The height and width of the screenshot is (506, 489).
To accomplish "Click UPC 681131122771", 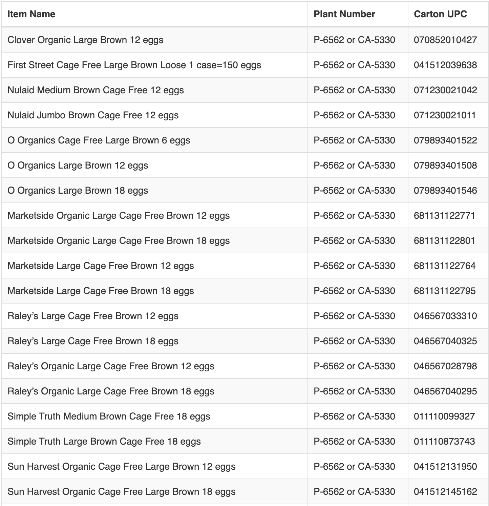I will click(x=444, y=216).
